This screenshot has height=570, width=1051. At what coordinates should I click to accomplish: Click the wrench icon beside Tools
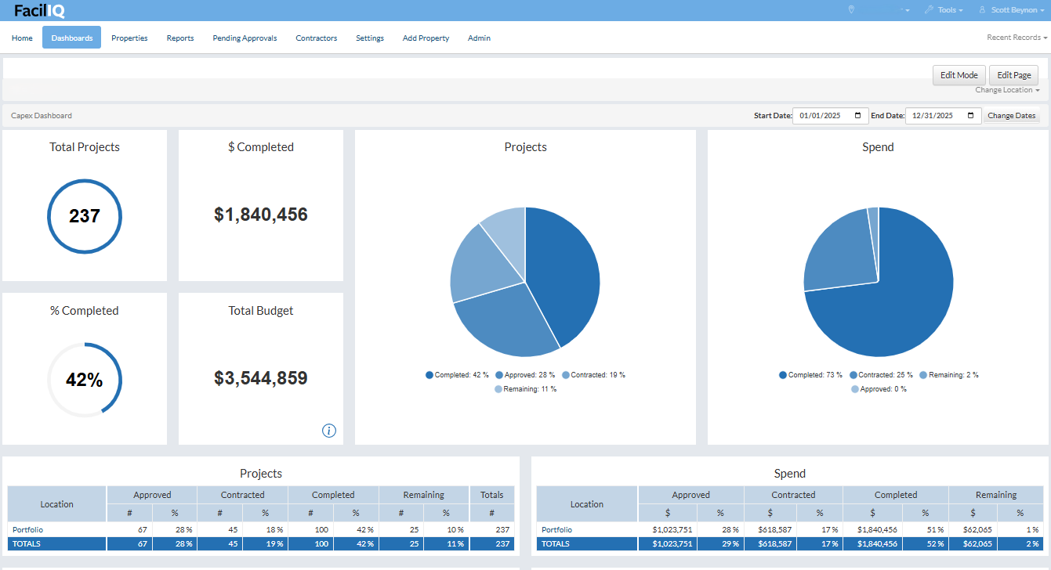(929, 10)
